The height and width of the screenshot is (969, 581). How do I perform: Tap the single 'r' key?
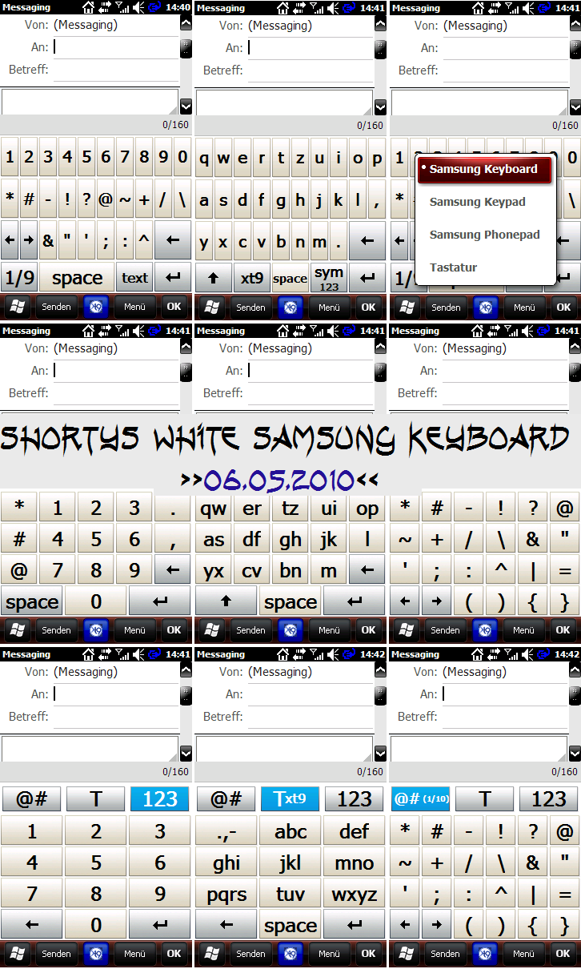(x=262, y=158)
